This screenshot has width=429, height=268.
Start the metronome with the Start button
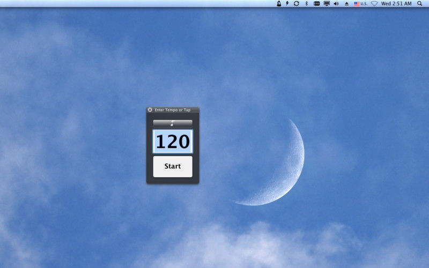click(173, 167)
